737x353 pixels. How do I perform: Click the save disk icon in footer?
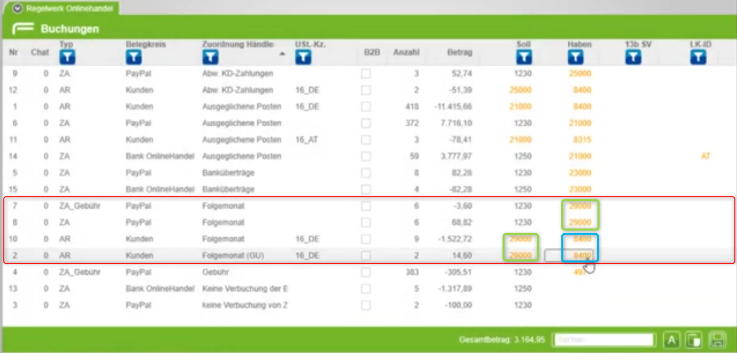pyautogui.click(x=717, y=340)
